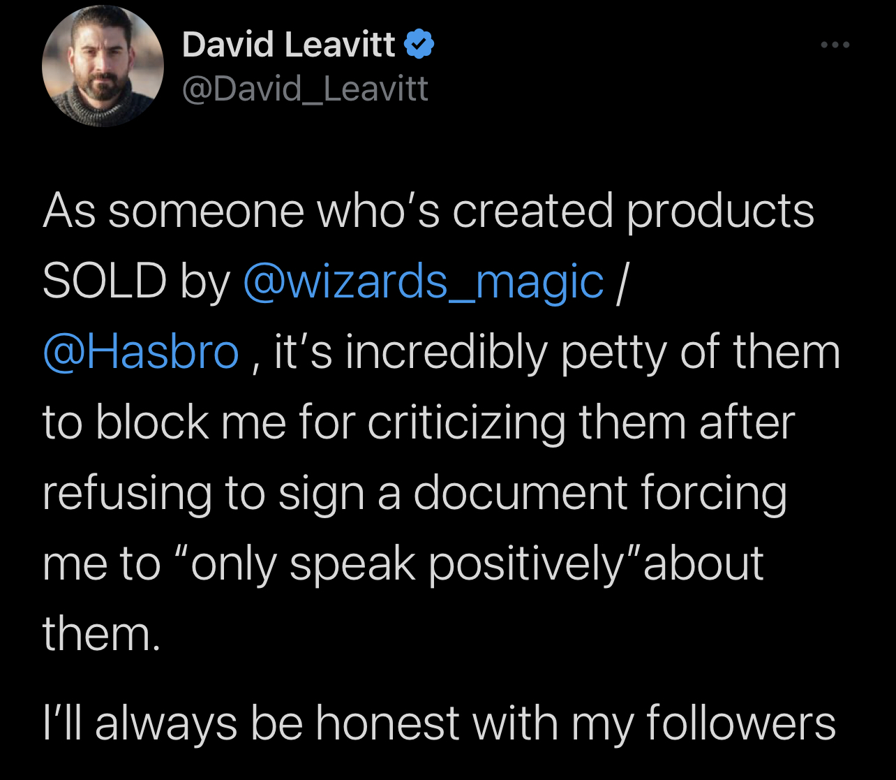The width and height of the screenshot is (896, 780).
Task: Open the three-dot more options menu
Action: (835, 45)
